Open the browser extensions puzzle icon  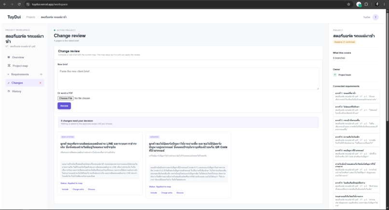[366, 4]
